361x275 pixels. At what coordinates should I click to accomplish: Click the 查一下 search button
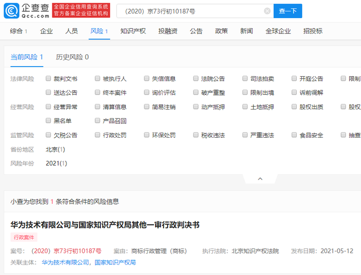289,11
